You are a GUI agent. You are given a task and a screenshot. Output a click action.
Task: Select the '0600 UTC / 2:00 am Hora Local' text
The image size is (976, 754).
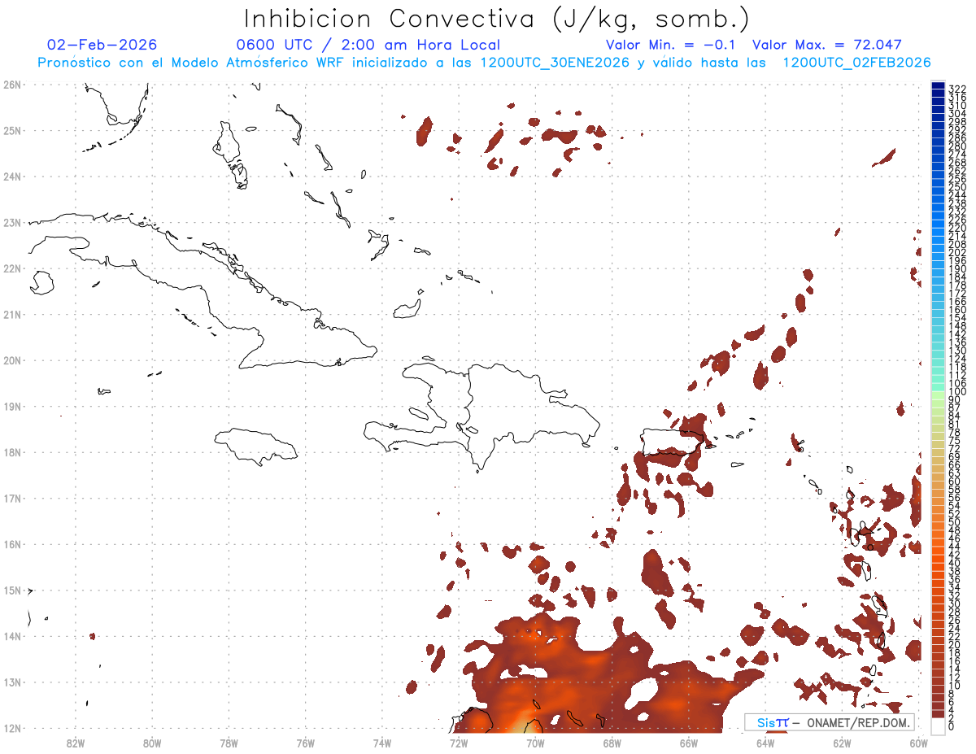(368, 45)
